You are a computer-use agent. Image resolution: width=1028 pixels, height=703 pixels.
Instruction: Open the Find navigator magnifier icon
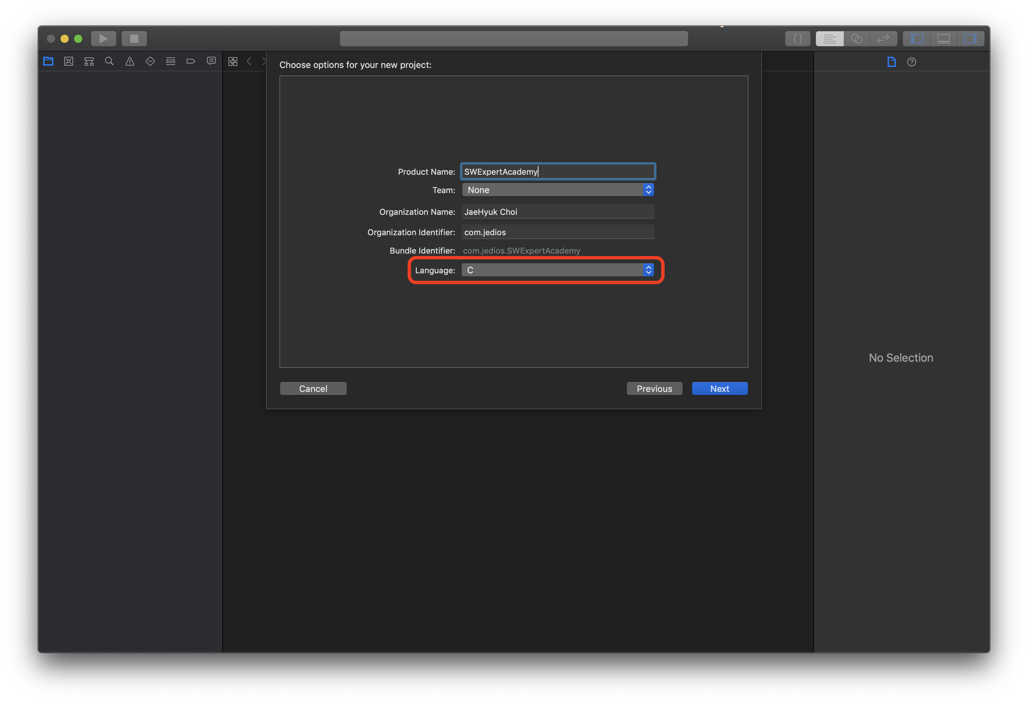pyautogui.click(x=109, y=62)
